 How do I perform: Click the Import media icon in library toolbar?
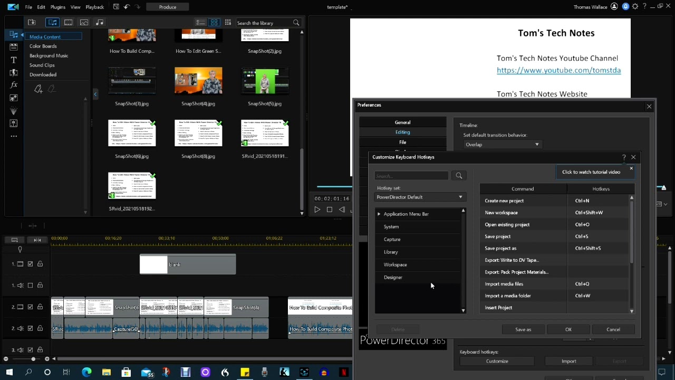click(x=32, y=22)
